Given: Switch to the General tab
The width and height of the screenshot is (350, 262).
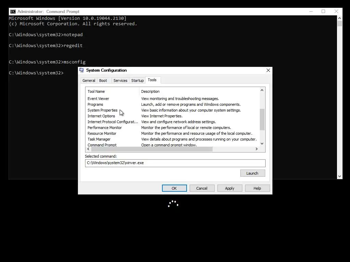Looking at the screenshot, I should coord(89,81).
